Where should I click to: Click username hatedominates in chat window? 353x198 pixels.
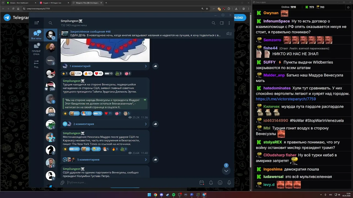coord(277,88)
